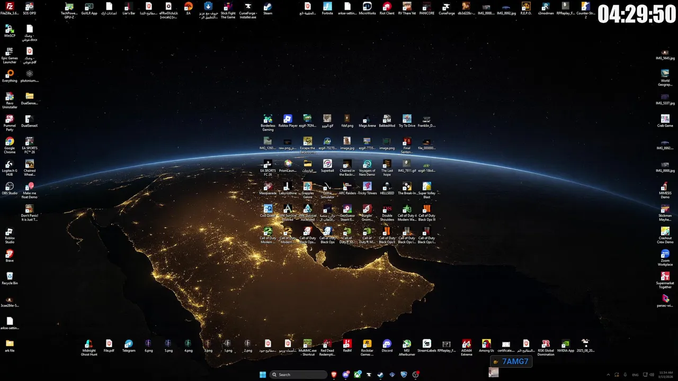Select the File.pdf desktop file
678x381 pixels.
click(109, 346)
